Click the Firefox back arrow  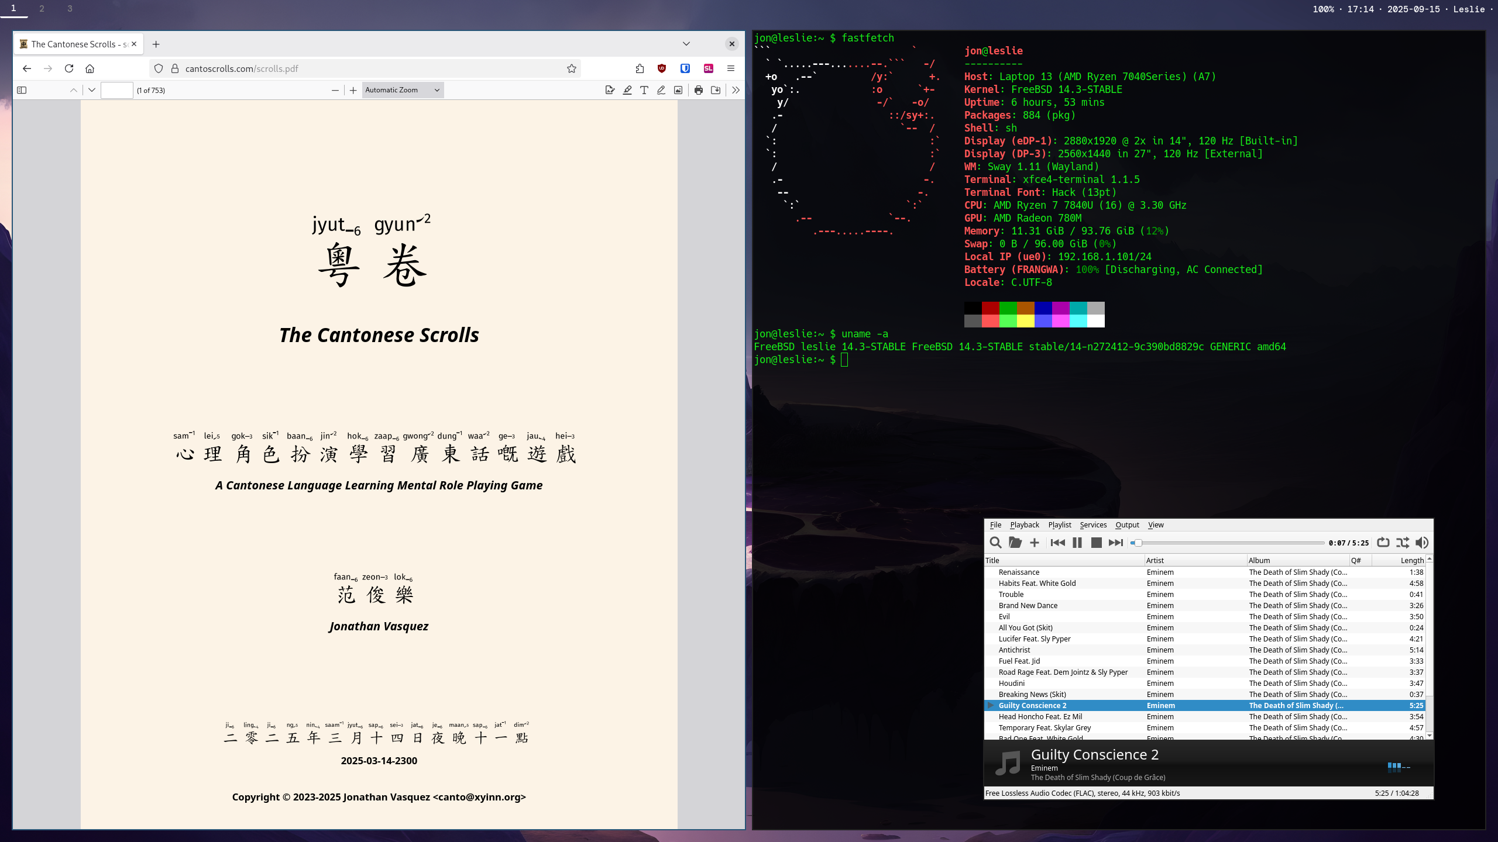pyautogui.click(x=27, y=68)
